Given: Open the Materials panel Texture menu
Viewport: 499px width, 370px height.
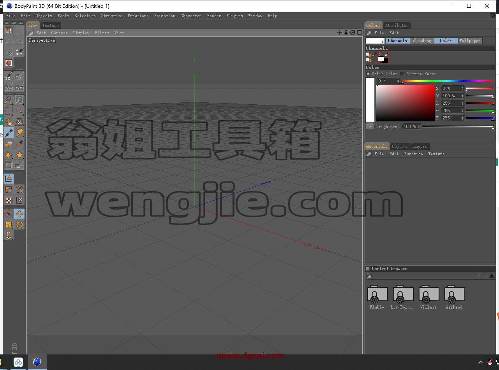Looking at the screenshot, I should click(x=436, y=154).
